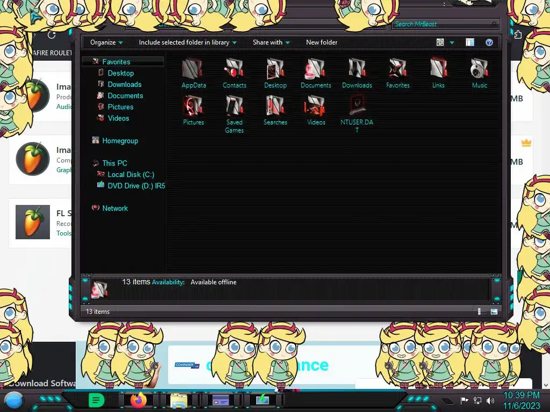Select the Links folder

click(438, 73)
